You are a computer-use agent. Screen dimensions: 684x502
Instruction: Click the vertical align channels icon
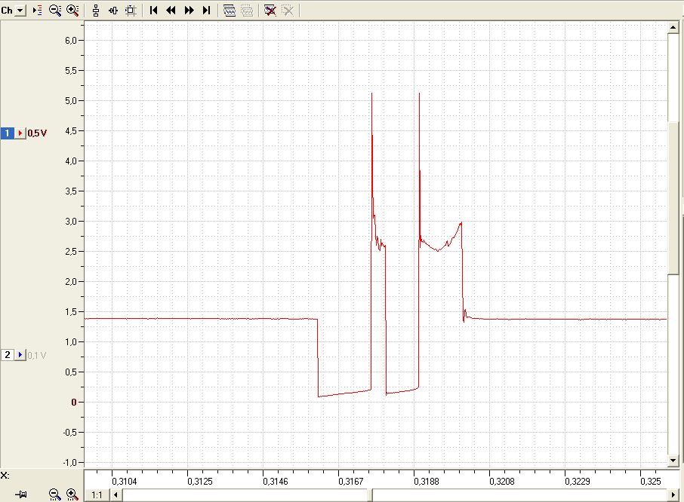point(96,11)
